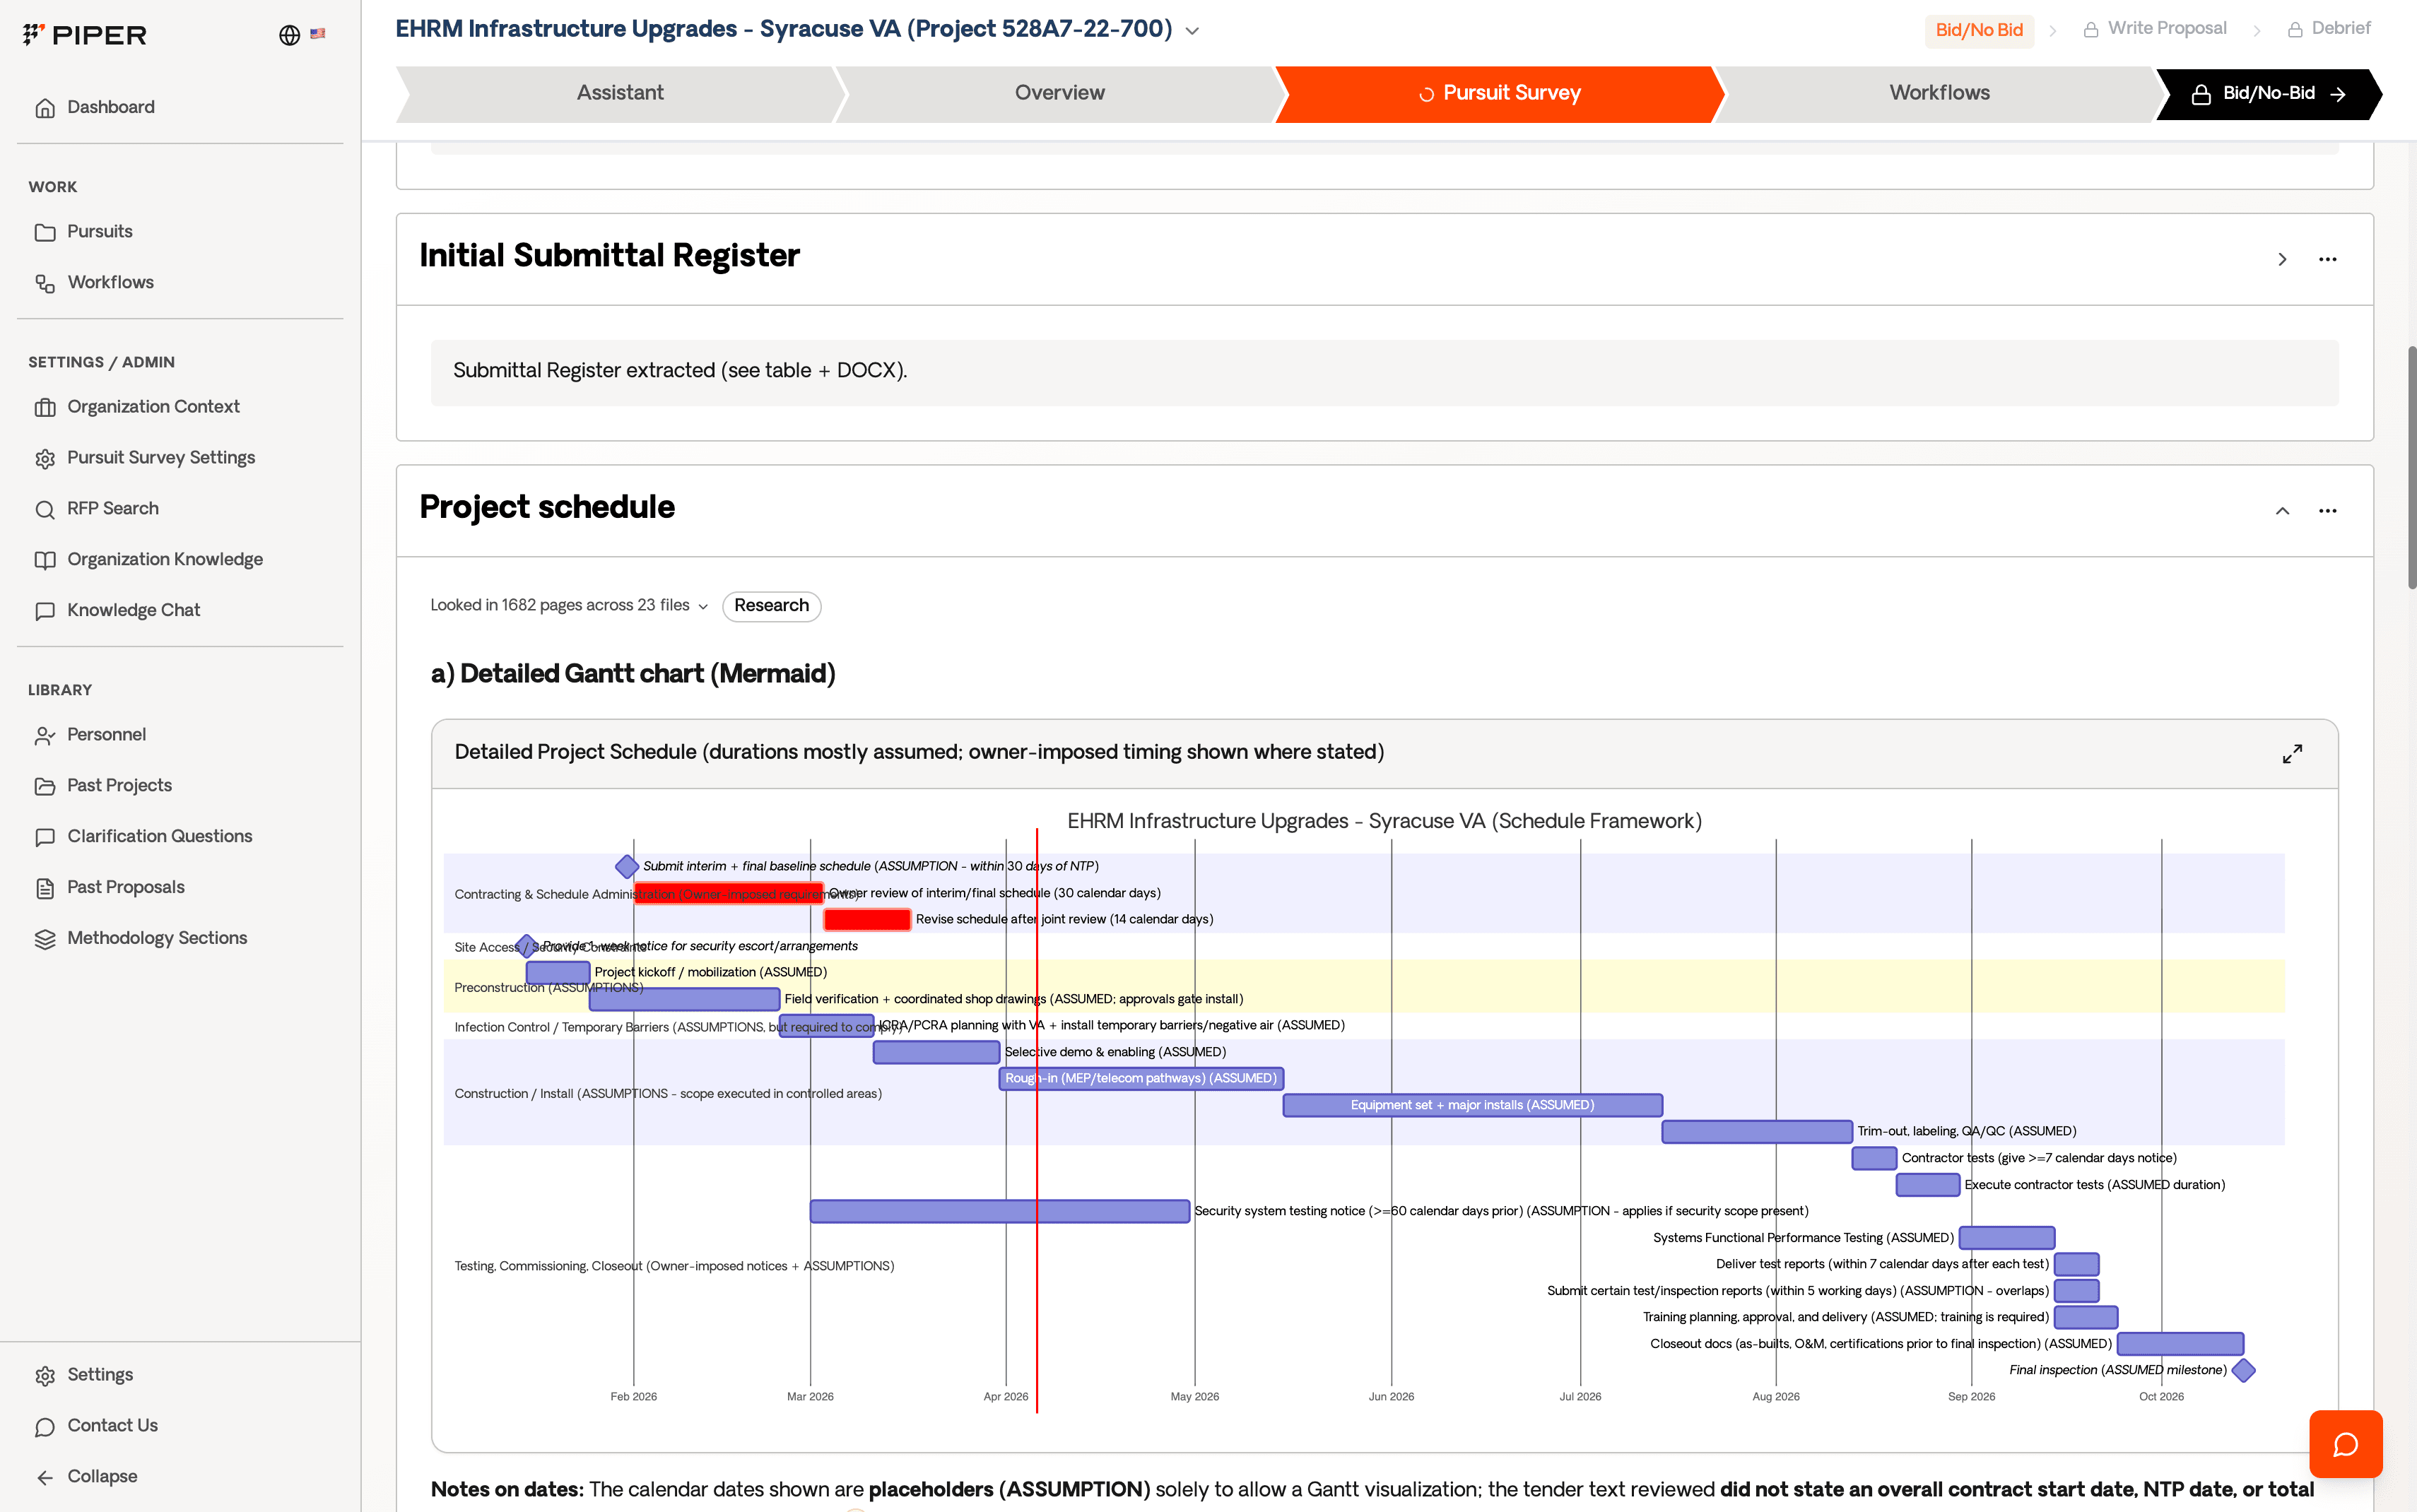Click the Clarification Questions icon
This screenshot has width=2417, height=1512.
click(45, 837)
